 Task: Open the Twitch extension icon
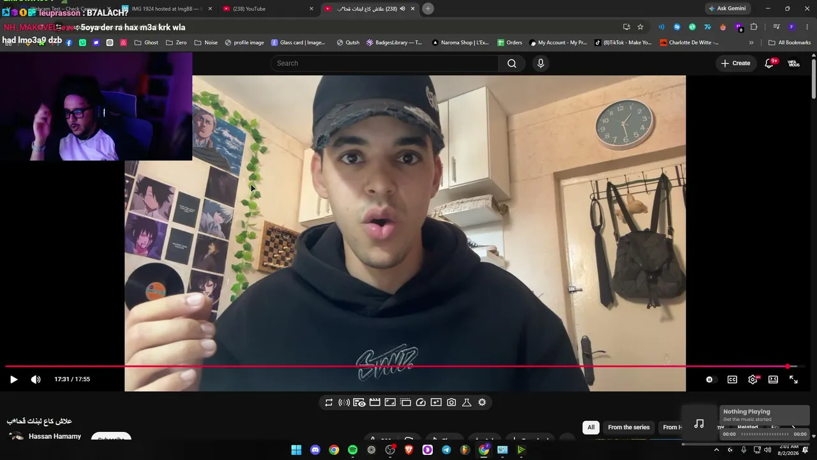(x=738, y=27)
